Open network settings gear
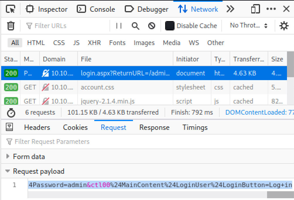 click(284, 26)
